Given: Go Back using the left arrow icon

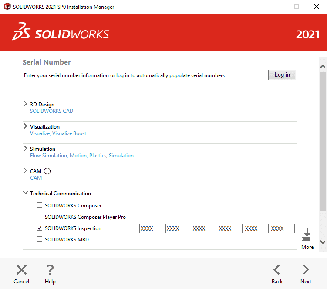Looking at the screenshot, I should click(x=277, y=269).
